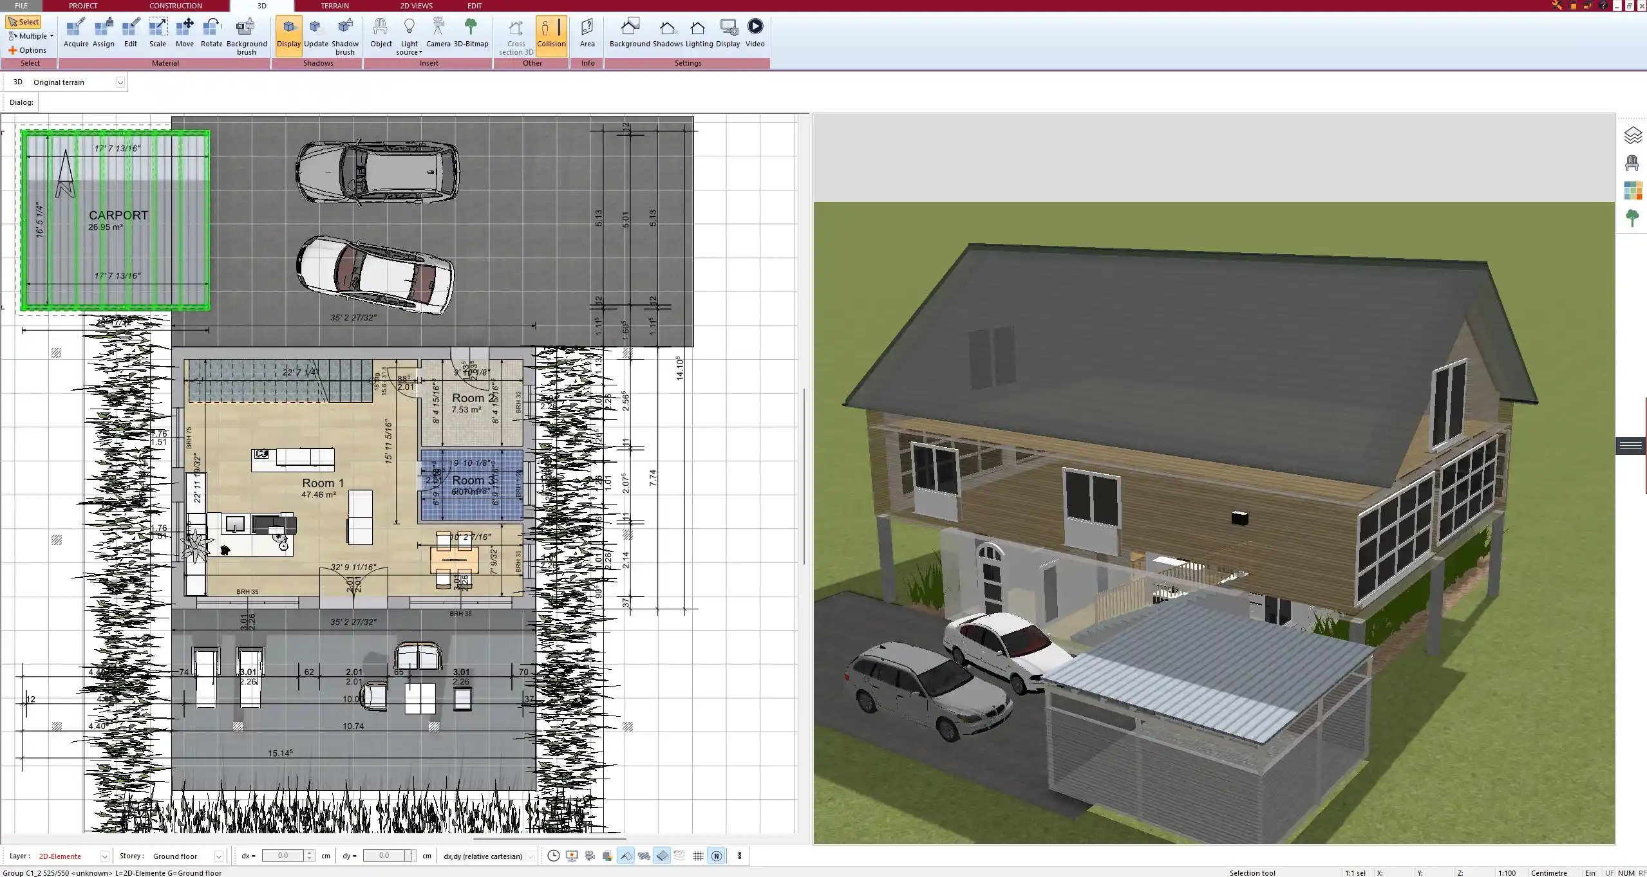Insert a 3D-Bitmap tree icon
Image resolution: width=1647 pixels, height=877 pixels.
click(x=471, y=33)
